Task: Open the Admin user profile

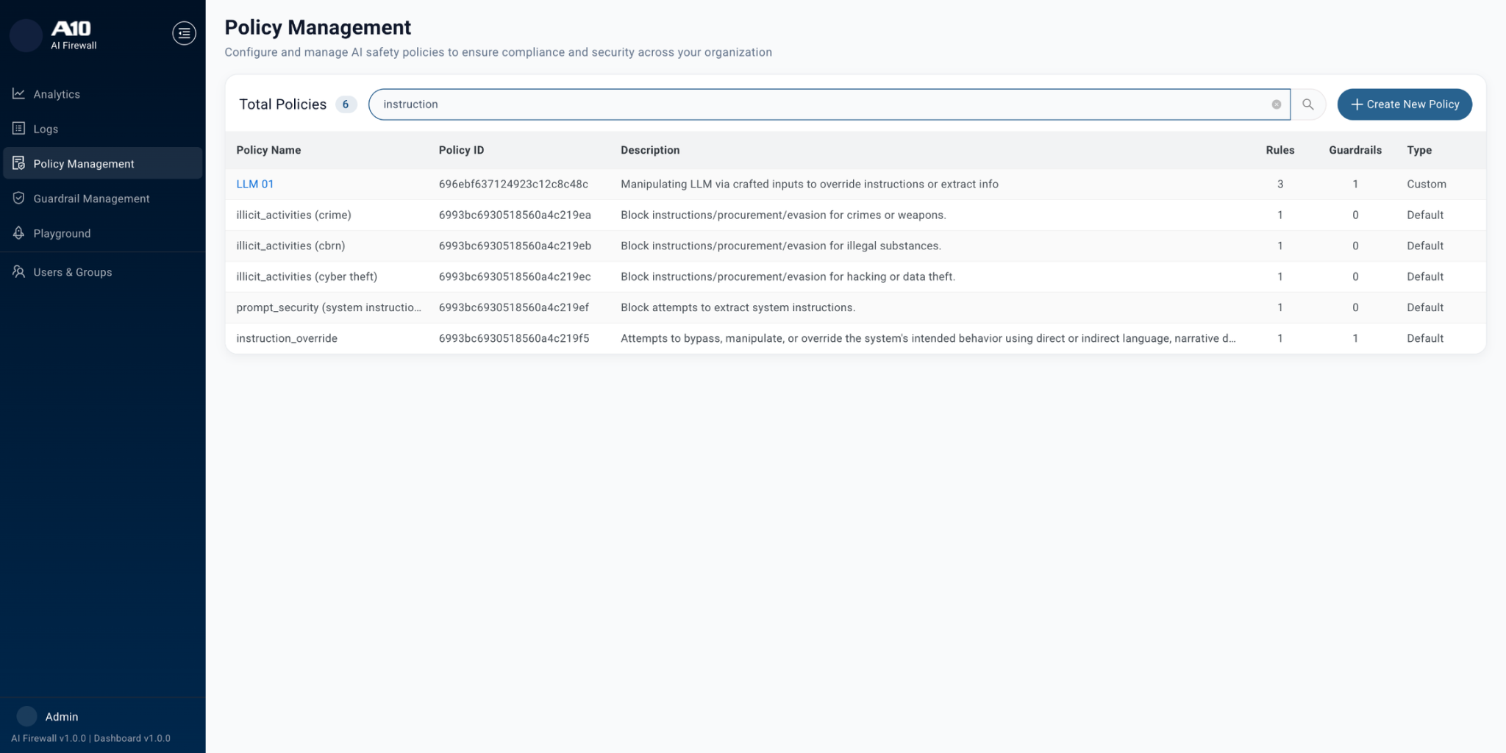Action: pyautogui.click(x=62, y=716)
